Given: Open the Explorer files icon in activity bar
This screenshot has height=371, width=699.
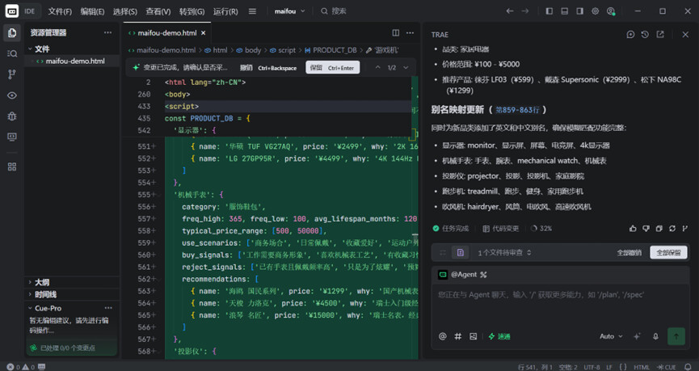Looking at the screenshot, I should pos(12,32).
